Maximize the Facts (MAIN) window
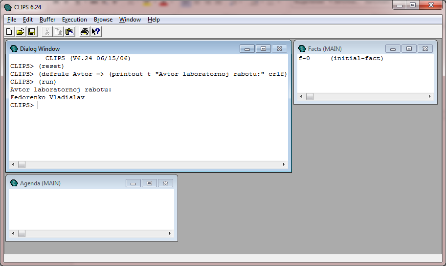Image resolution: width=446 pixels, height=266 pixels. [x=409, y=49]
